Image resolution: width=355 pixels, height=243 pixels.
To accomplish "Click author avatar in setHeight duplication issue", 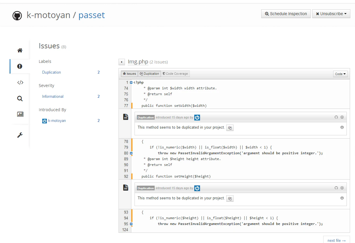I will [x=197, y=188].
